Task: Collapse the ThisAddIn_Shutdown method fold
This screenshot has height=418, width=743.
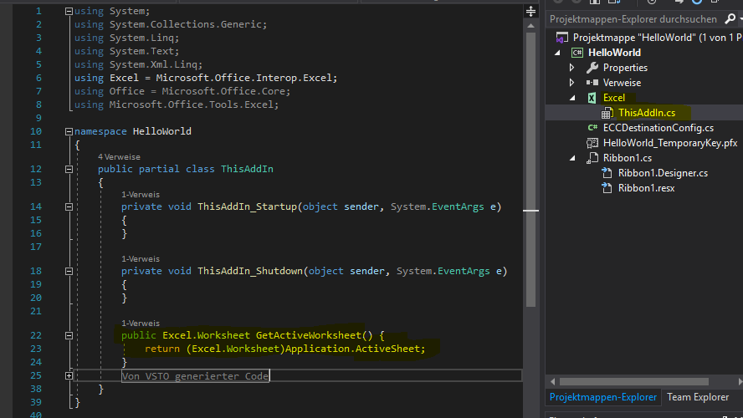Action: [x=69, y=271]
